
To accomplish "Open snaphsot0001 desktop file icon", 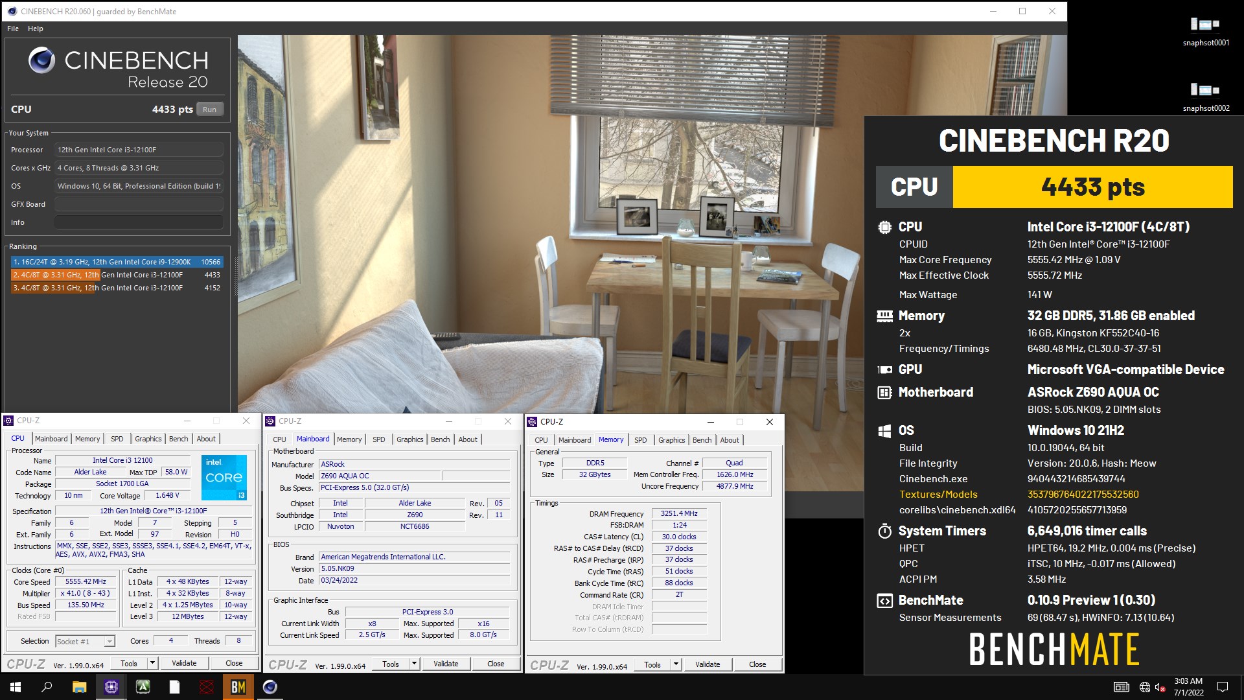I will pos(1205,30).
